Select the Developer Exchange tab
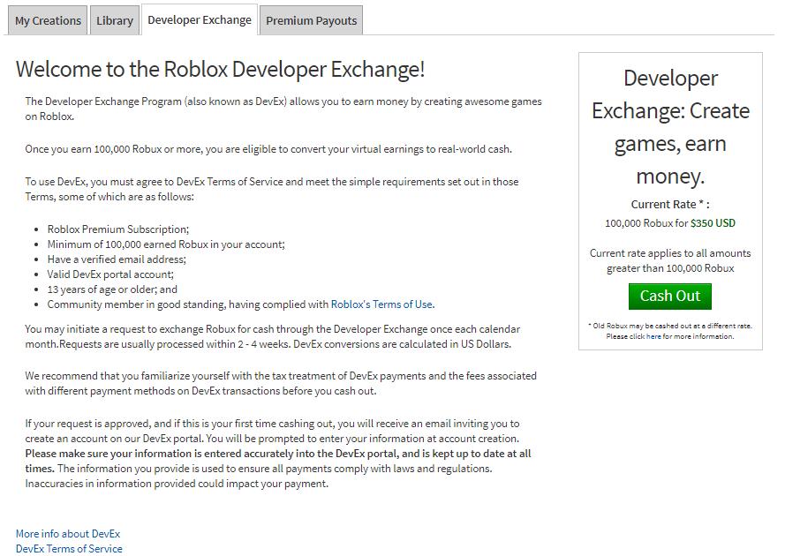This screenshot has height=556, width=785. 200,20
